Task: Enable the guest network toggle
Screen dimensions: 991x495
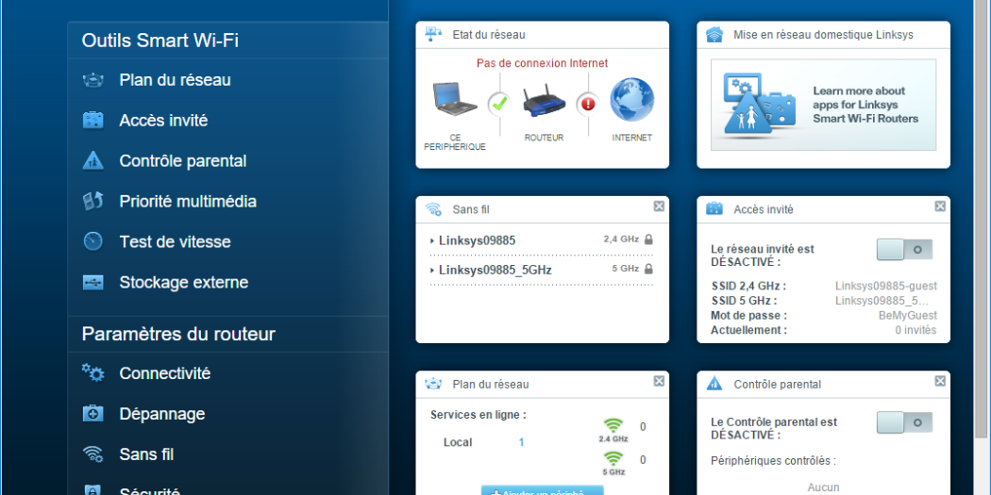Action: pos(904,250)
